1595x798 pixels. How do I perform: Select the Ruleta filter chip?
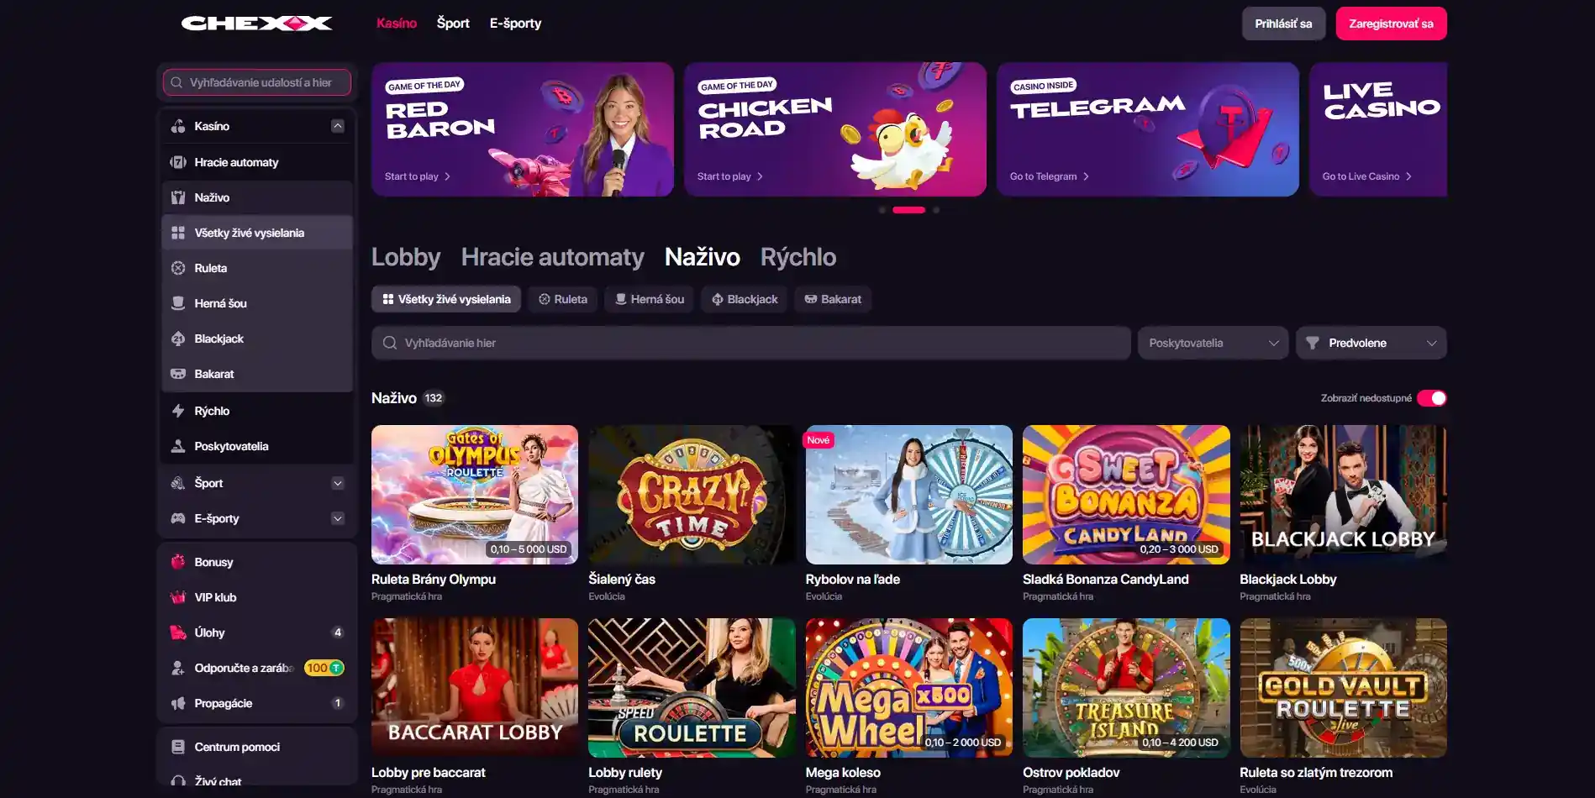coord(562,299)
